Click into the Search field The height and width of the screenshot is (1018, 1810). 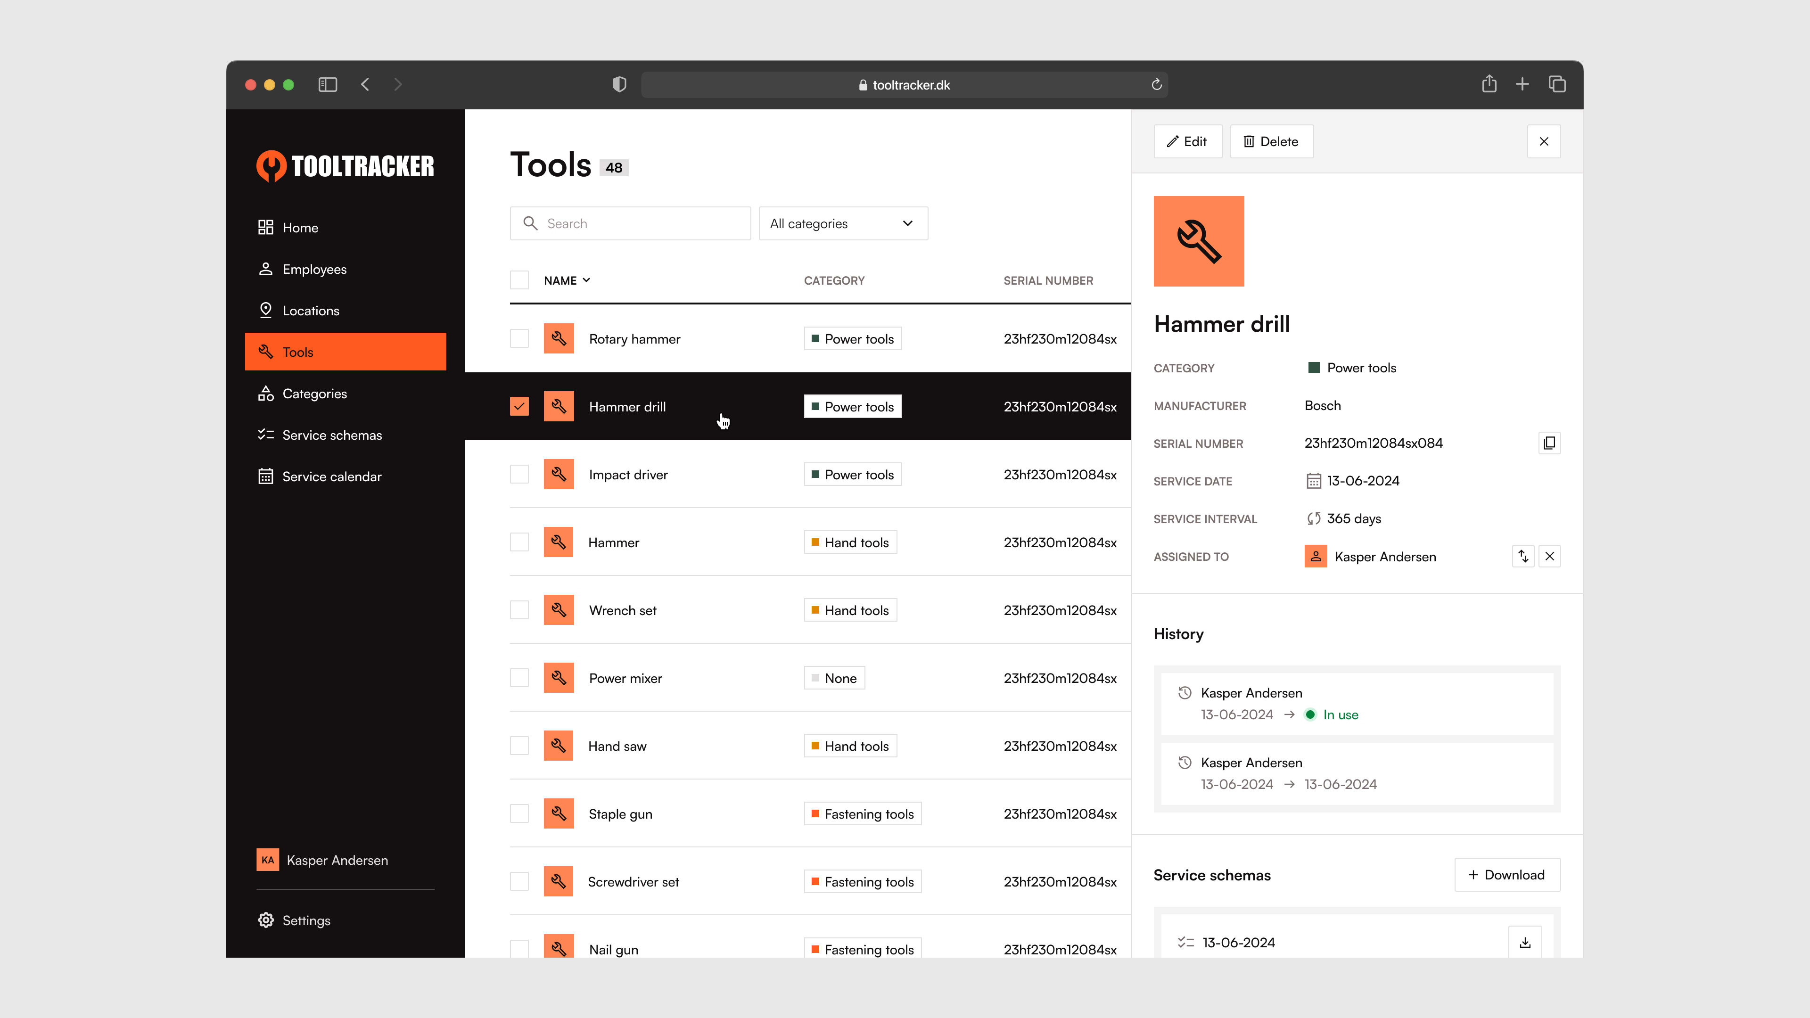[x=630, y=223]
